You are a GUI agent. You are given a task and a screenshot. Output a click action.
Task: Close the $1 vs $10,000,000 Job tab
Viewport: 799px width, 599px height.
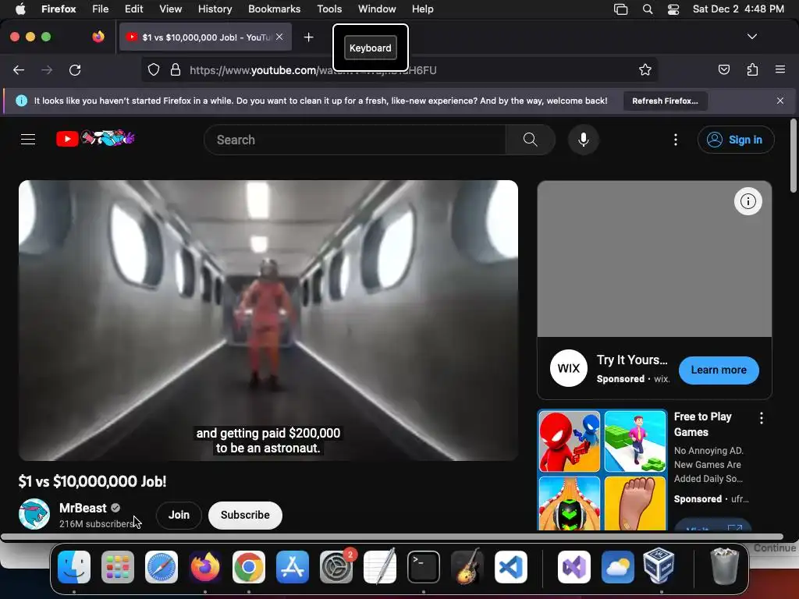click(x=279, y=37)
